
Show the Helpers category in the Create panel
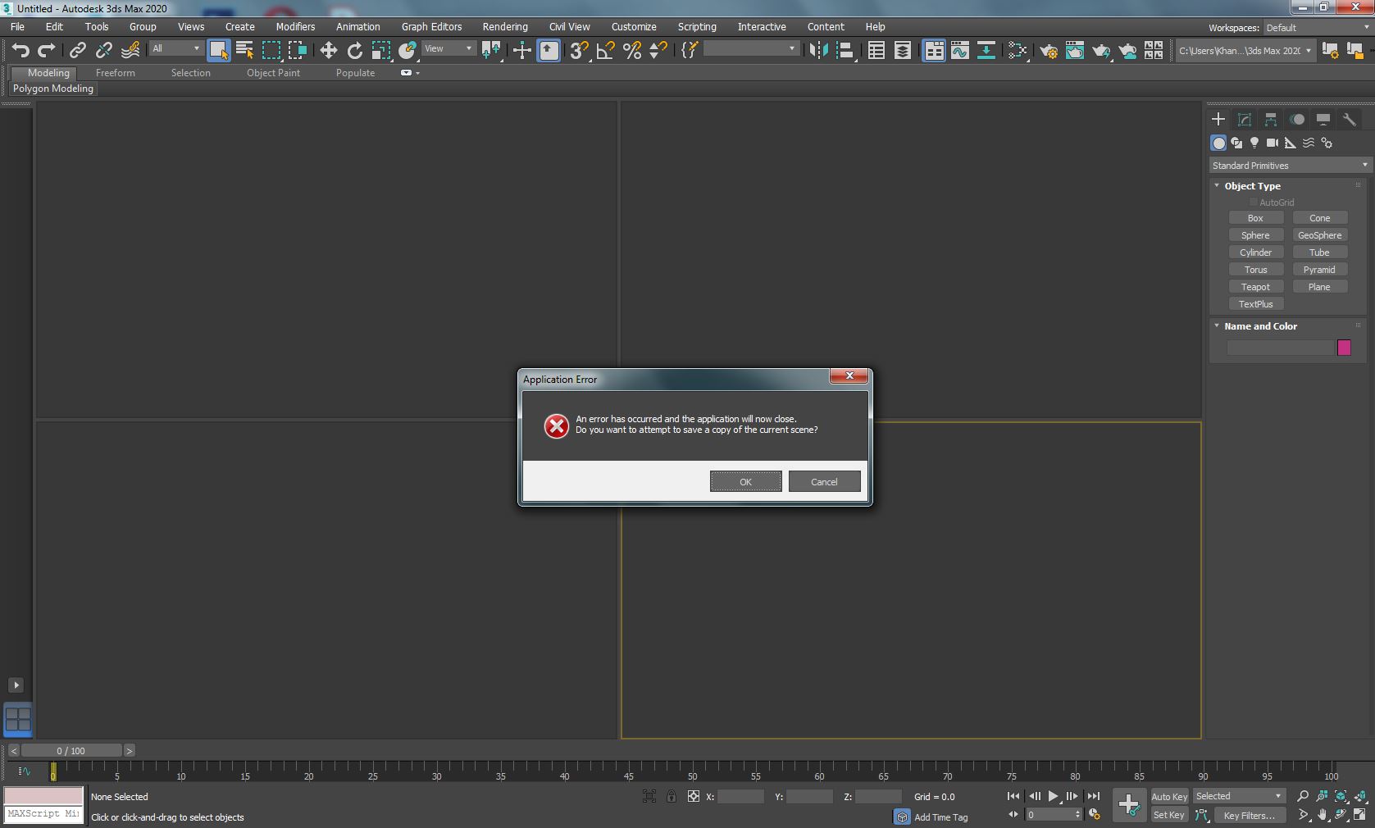(x=1291, y=143)
